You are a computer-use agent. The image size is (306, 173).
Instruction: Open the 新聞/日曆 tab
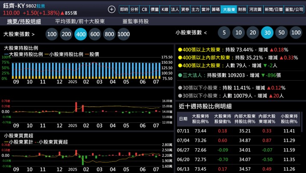(x=273, y=9)
